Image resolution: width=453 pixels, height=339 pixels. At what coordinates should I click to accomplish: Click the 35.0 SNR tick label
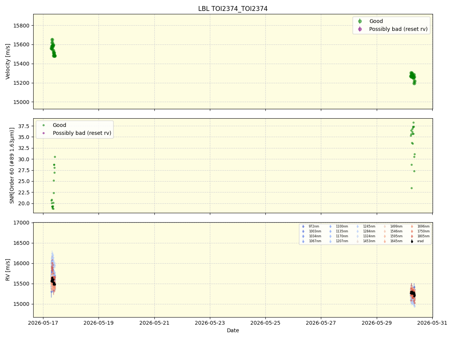pyautogui.click(x=25, y=137)
